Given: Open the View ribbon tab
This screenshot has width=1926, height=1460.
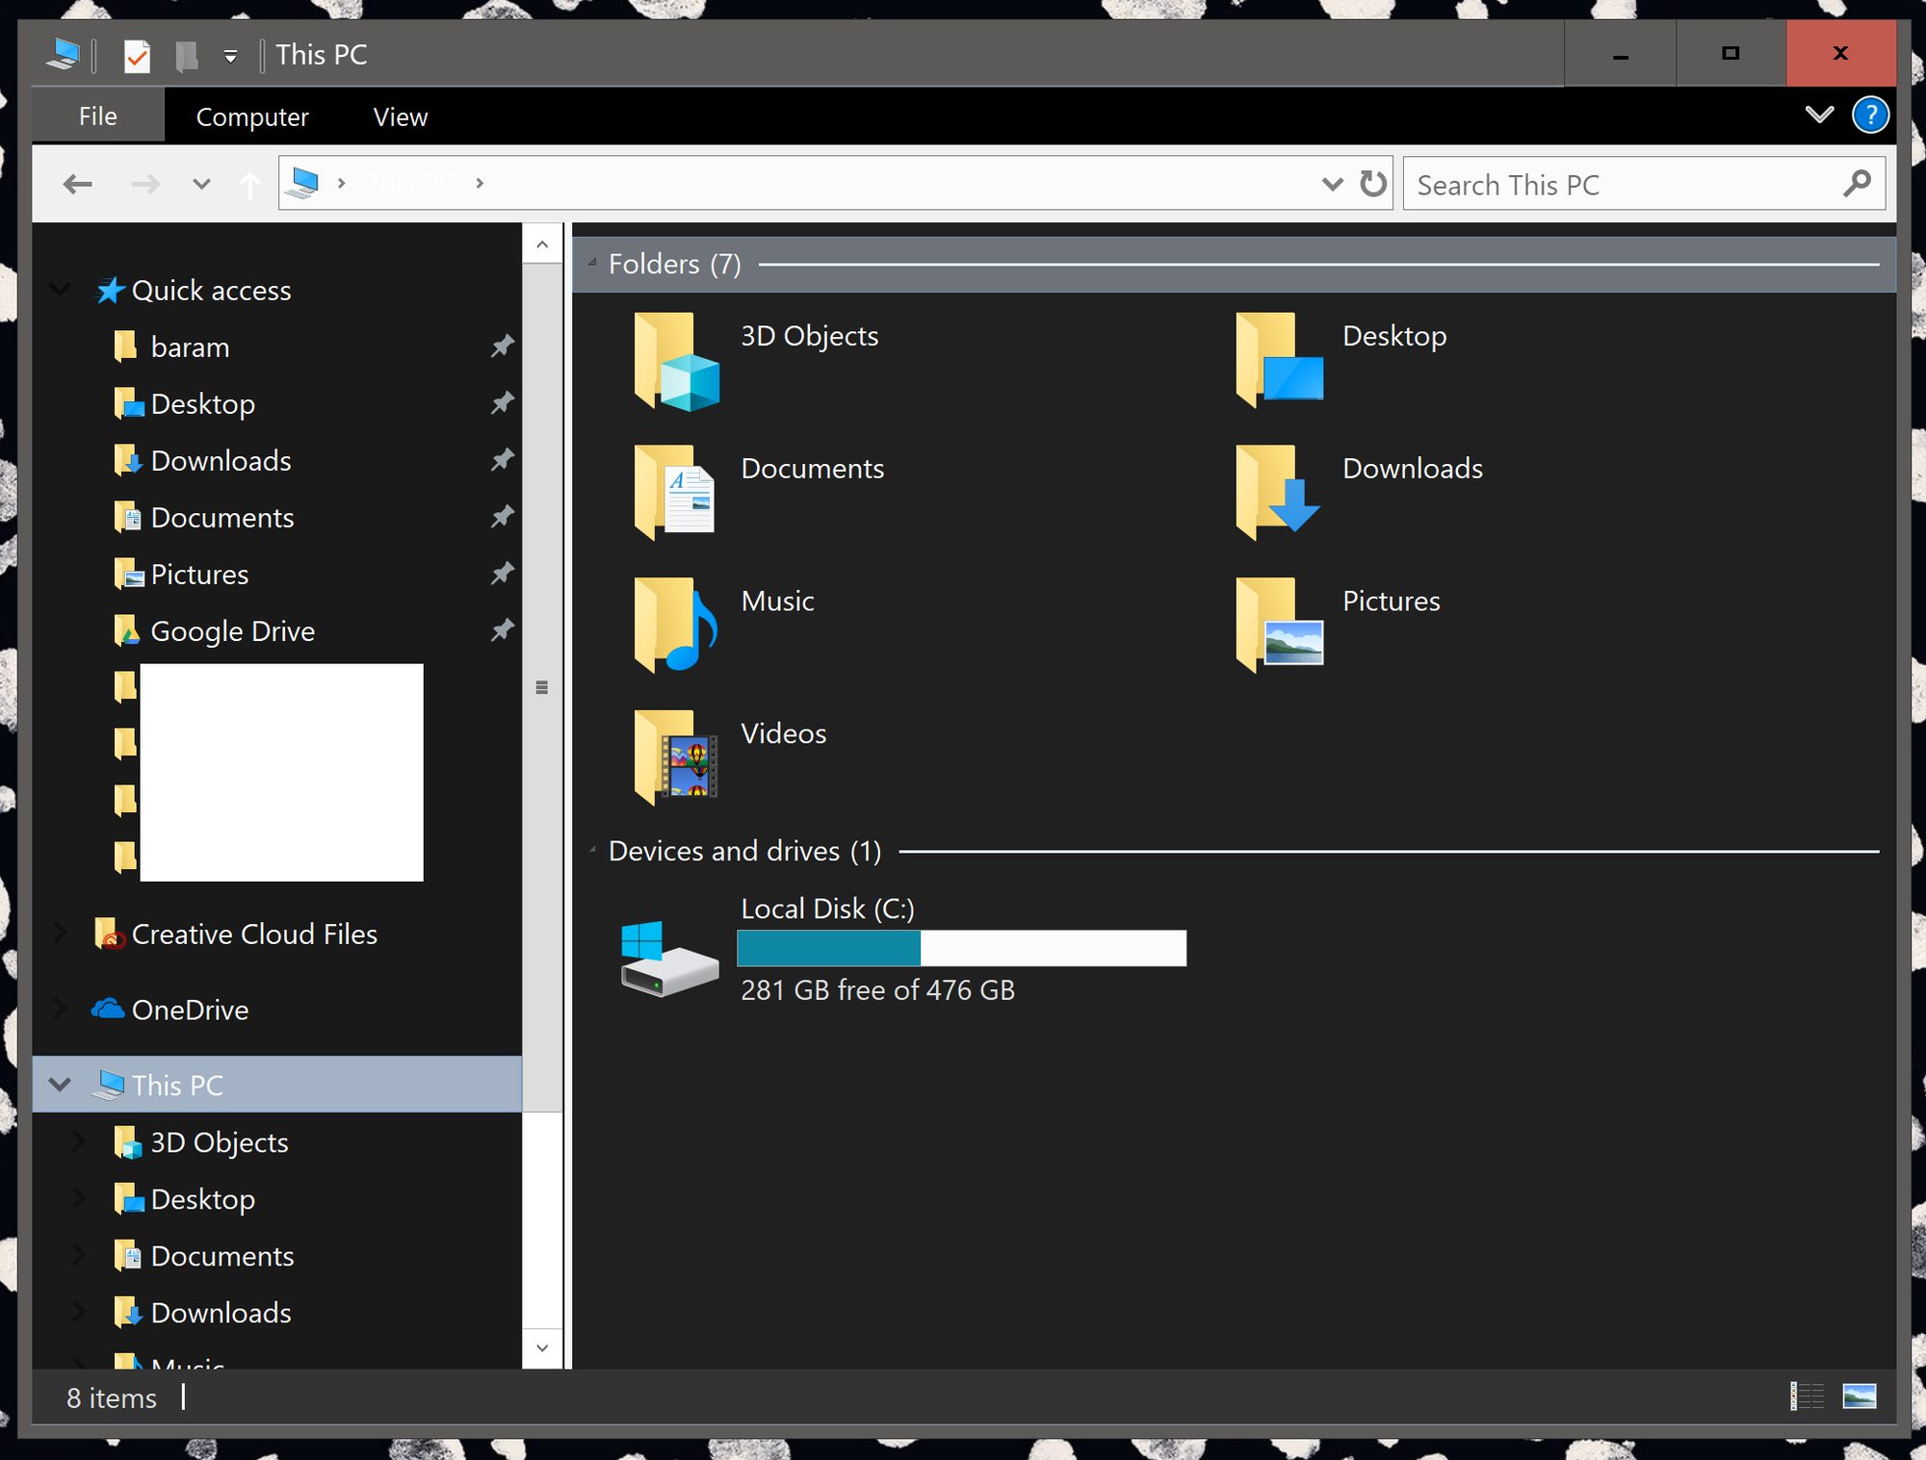Looking at the screenshot, I should point(401,116).
